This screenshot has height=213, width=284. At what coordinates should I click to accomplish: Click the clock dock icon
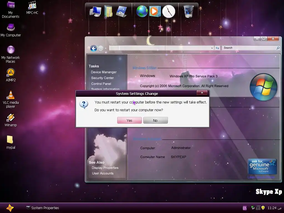click(169, 11)
